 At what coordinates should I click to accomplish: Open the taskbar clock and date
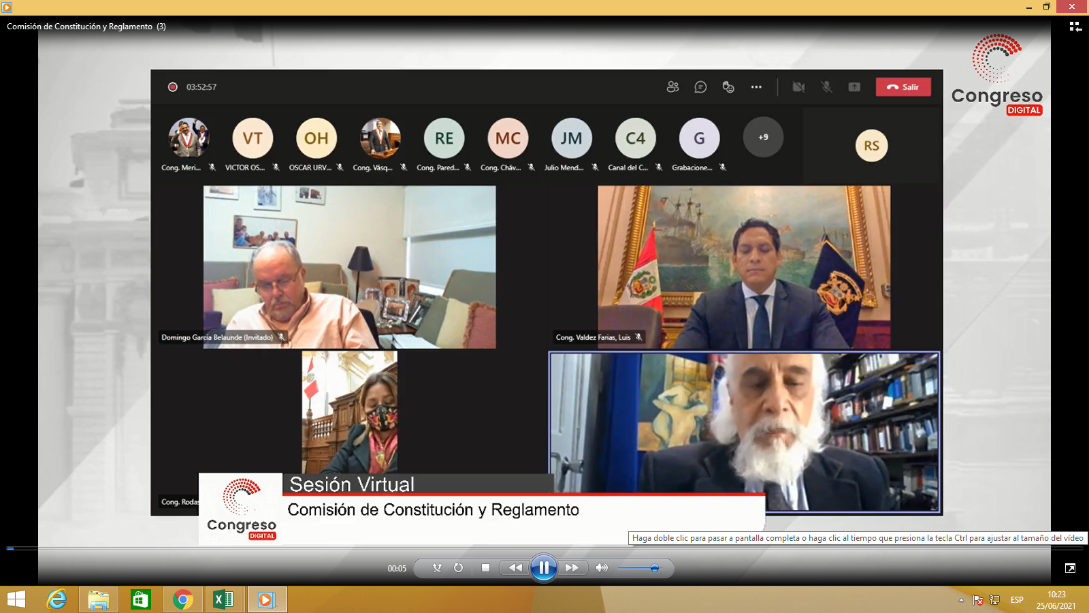pos(1056,600)
